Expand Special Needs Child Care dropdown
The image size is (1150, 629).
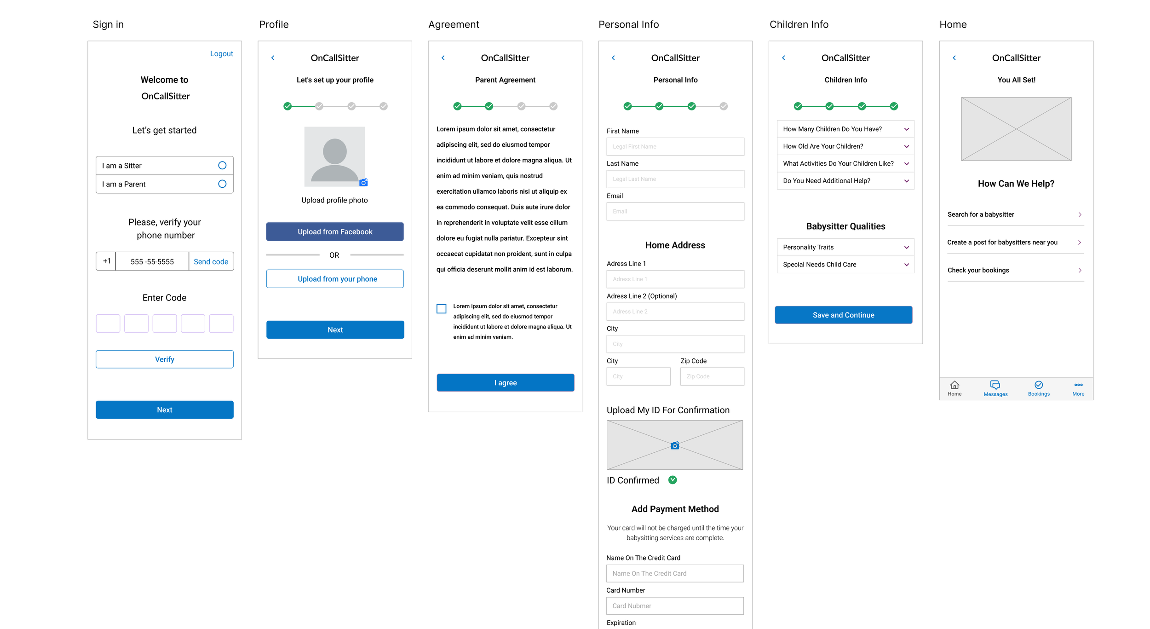(906, 265)
